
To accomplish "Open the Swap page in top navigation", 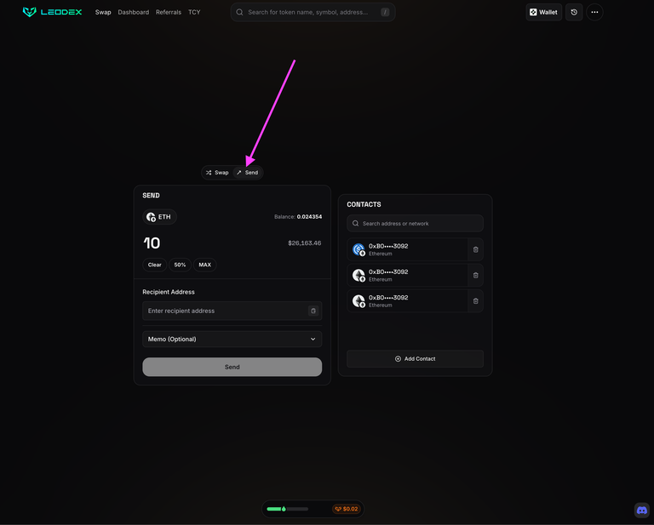I will 103,12.
